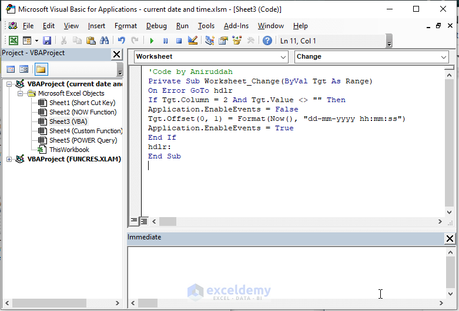
Task: Select ThisWorkbook in project tree
Action: coord(69,150)
